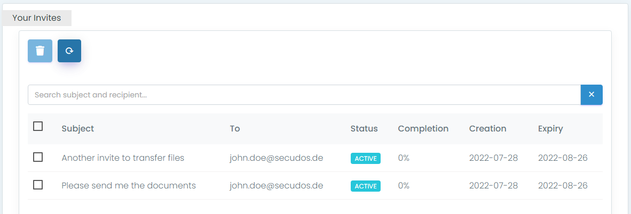Open the Your Invites tab
631x214 pixels.
pyautogui.click(x=37, y=18)
